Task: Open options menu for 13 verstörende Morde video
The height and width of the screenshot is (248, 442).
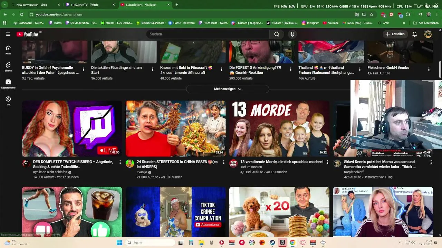Action: (x=327, y=162)
